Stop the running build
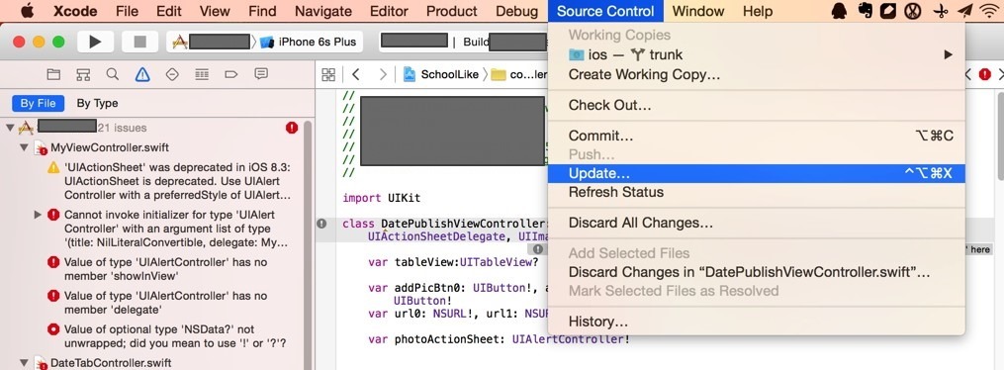 click(x=139, y=42)
